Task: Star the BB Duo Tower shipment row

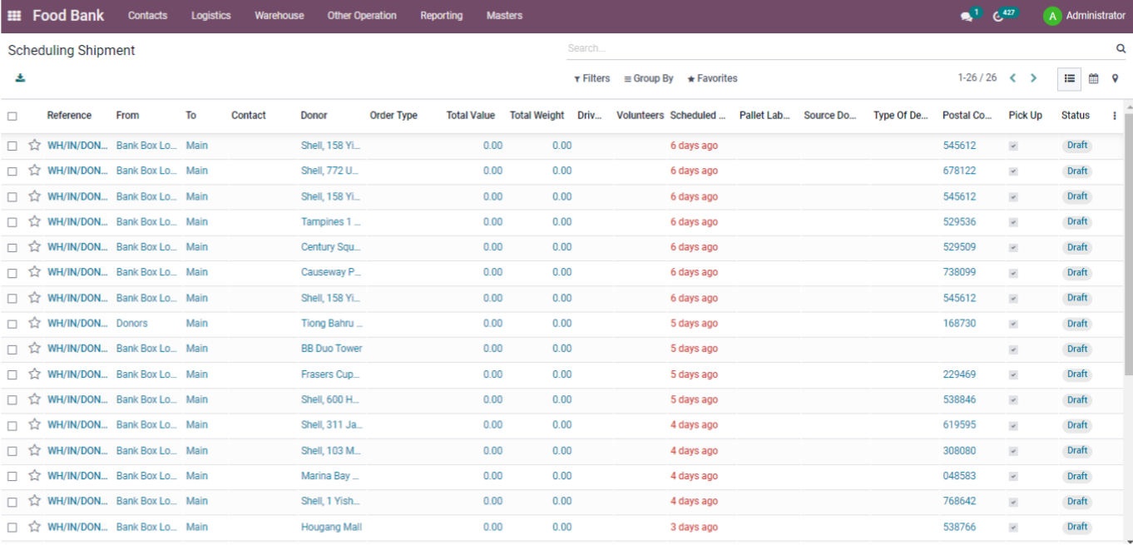Action: coord(34,348)
